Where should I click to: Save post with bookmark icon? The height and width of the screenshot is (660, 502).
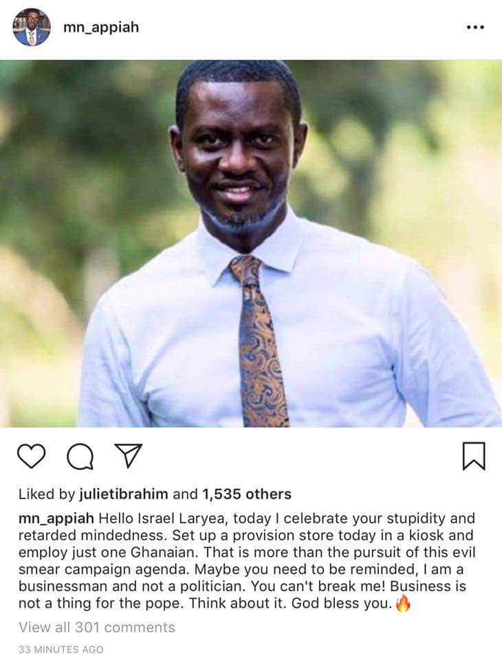tap(474, 456)
